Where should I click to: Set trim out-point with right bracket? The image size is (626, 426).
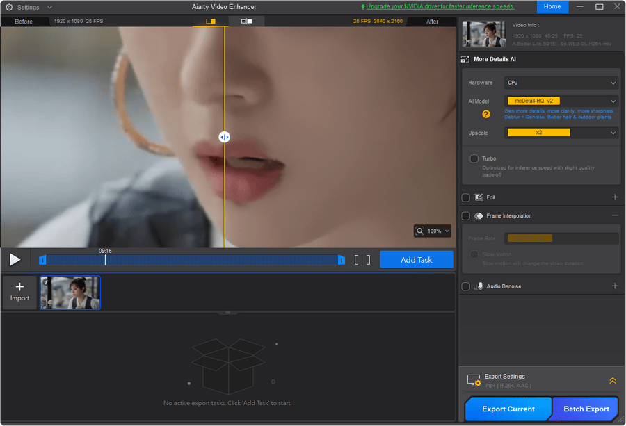point(368,260)
